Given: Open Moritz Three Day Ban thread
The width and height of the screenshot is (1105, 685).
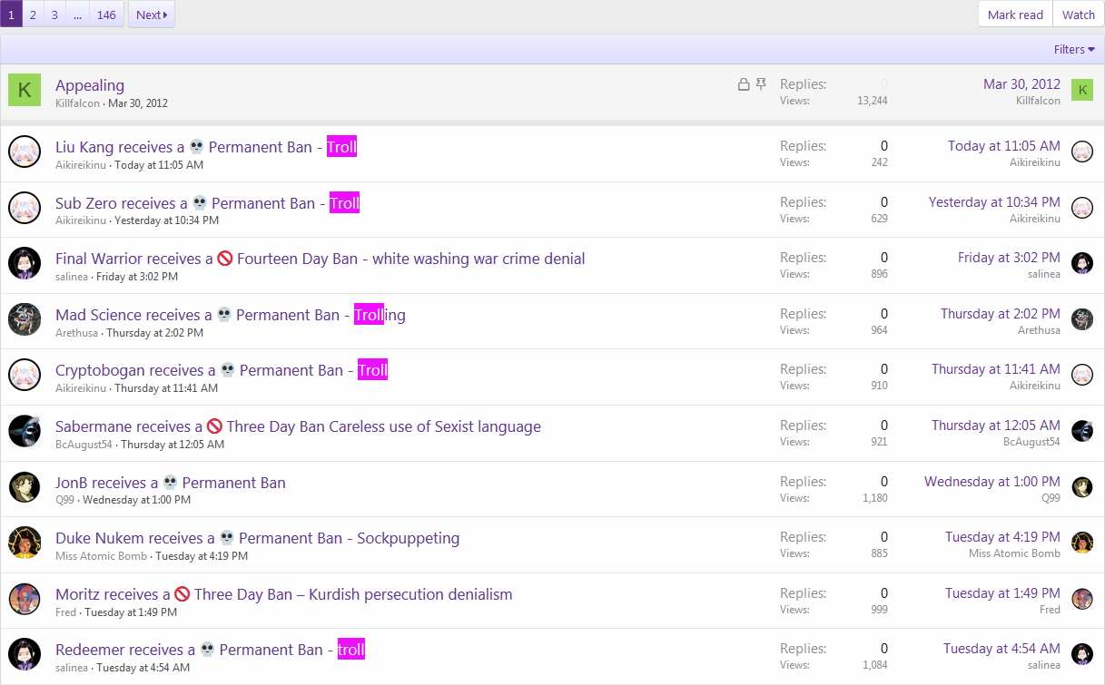Looking at the screenshot, I should (284, 594).
